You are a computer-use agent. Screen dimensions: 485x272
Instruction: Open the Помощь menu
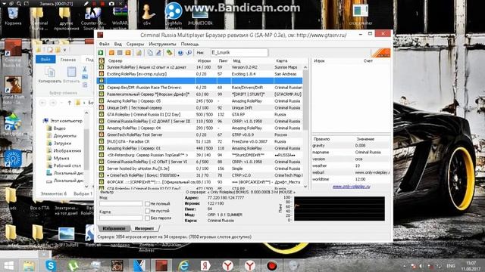pyautogui.click(x=190, y=44)
